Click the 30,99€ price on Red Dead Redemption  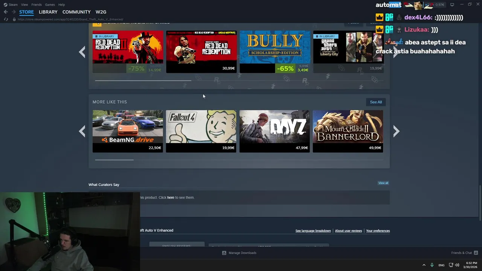229,69
